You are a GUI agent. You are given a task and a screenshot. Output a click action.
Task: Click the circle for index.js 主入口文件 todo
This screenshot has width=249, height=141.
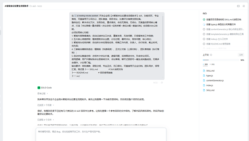pyautogui.click(x=204, y=39)
